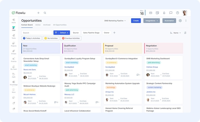Open the Knowledge base in sidebar
Image resolution: width=200 pixels, height=122 pixels.
pyautogui.click(x=14, y=83)
